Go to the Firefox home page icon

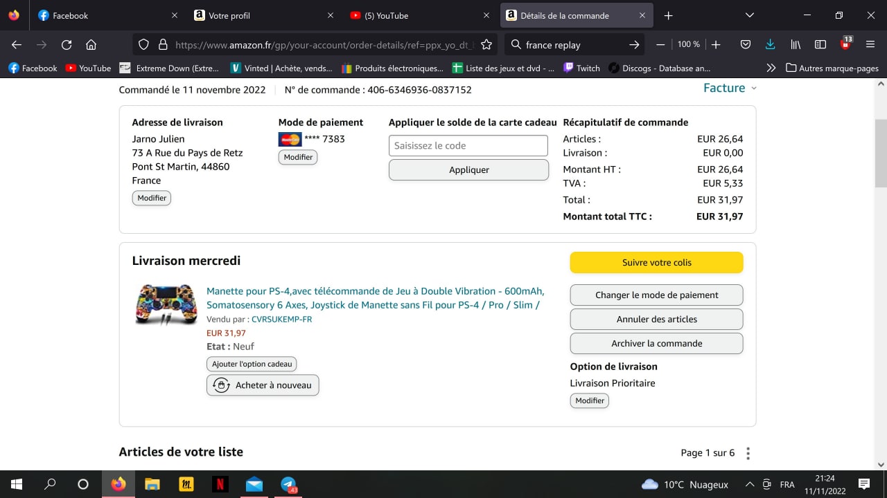(91, 45)
